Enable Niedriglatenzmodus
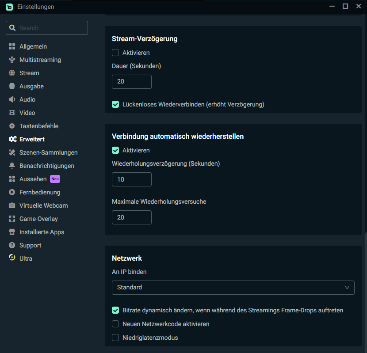This screenshot has width=367, height=353. (115, 338)
